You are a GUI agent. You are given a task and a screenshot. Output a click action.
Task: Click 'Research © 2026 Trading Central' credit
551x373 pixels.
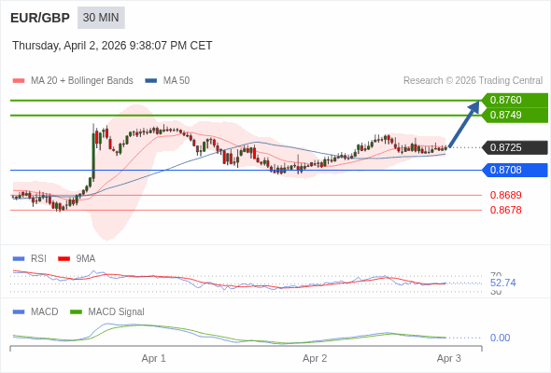(x=473, y=81)
